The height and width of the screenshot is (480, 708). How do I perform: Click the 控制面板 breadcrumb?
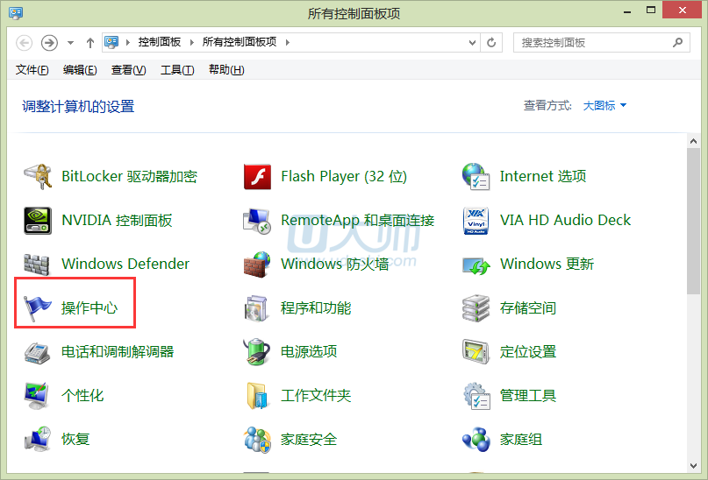pyautogui.click(x=160, y=42)
